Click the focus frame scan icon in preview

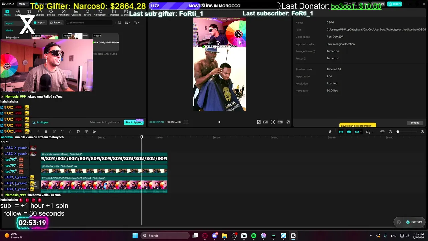tap(273, 122)
